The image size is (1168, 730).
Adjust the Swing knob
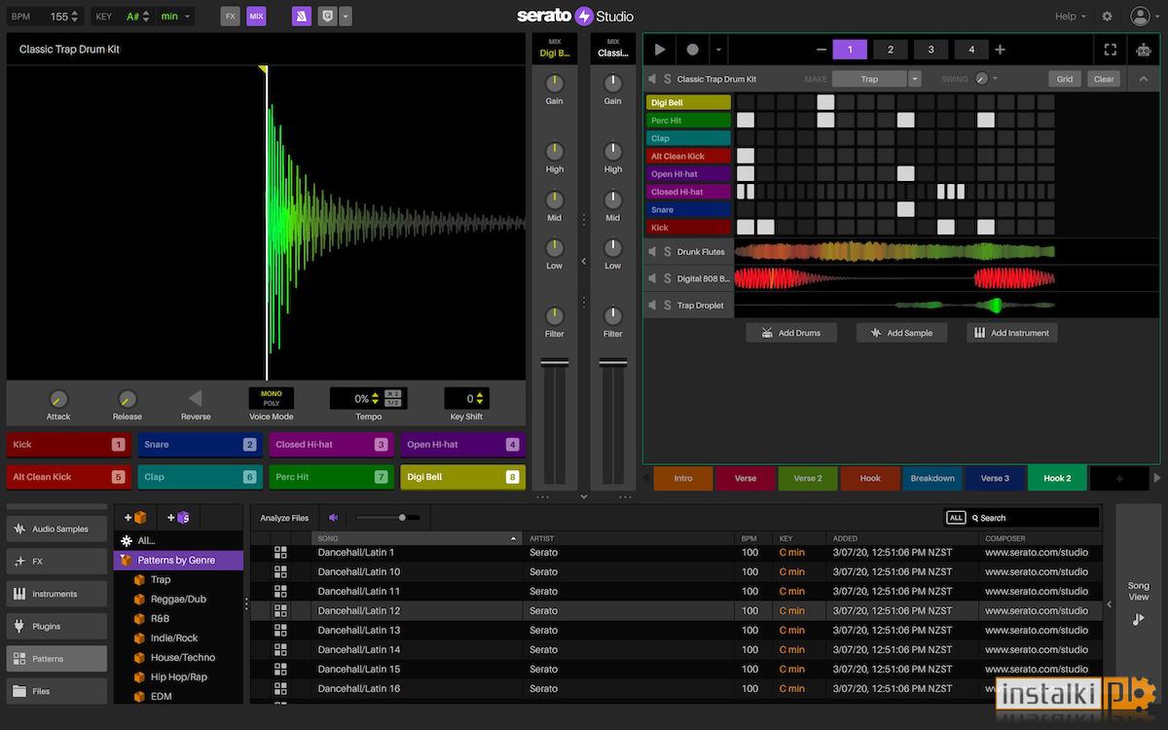pyautogui.click(x=981, y=79)
